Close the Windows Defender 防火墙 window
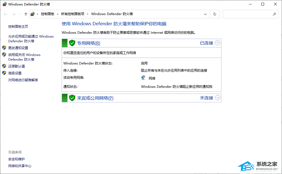The image size is (282, 174). pos(275,4)
